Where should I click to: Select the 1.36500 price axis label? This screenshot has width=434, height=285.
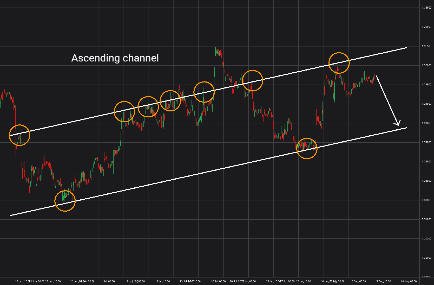426,8
